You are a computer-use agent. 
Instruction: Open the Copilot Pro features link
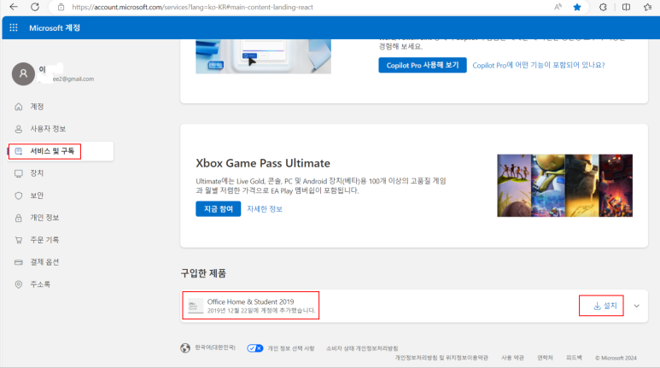pyautogui.click(x=539, y=65)
